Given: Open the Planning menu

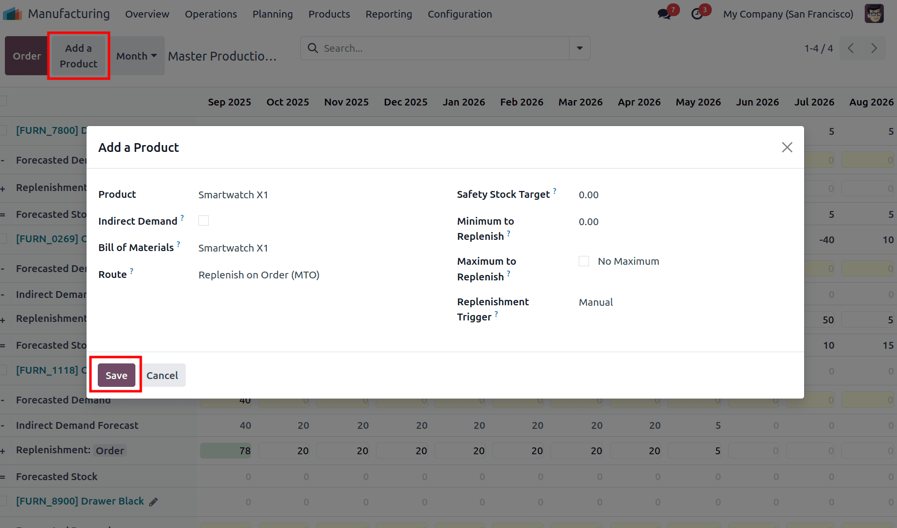Looking at the screenshot, I should tap(273, 14).
